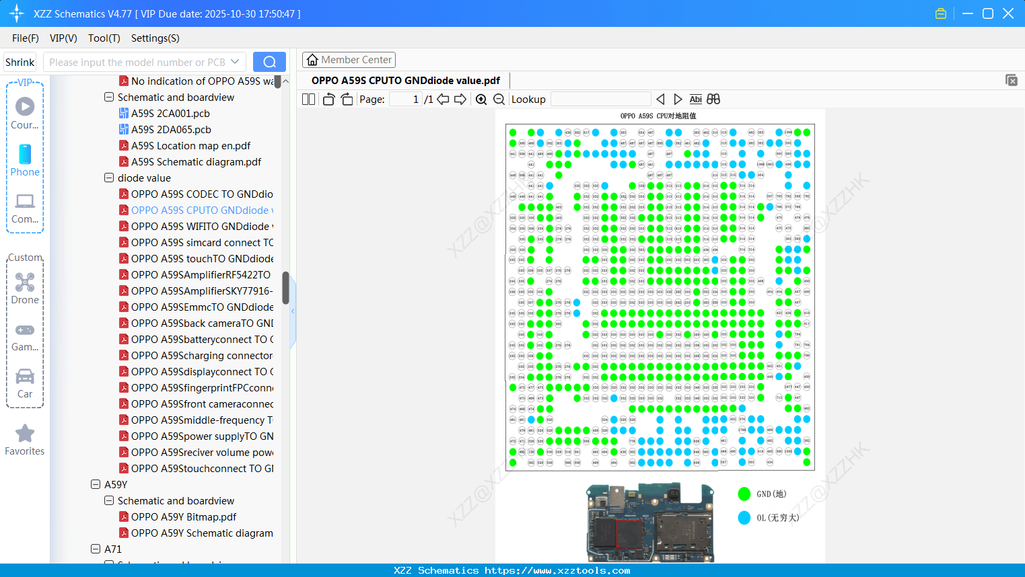The width and height of the screenshot is (1025, 577).
Task: Find previous lookup match triangle
Action: [660, 100]
